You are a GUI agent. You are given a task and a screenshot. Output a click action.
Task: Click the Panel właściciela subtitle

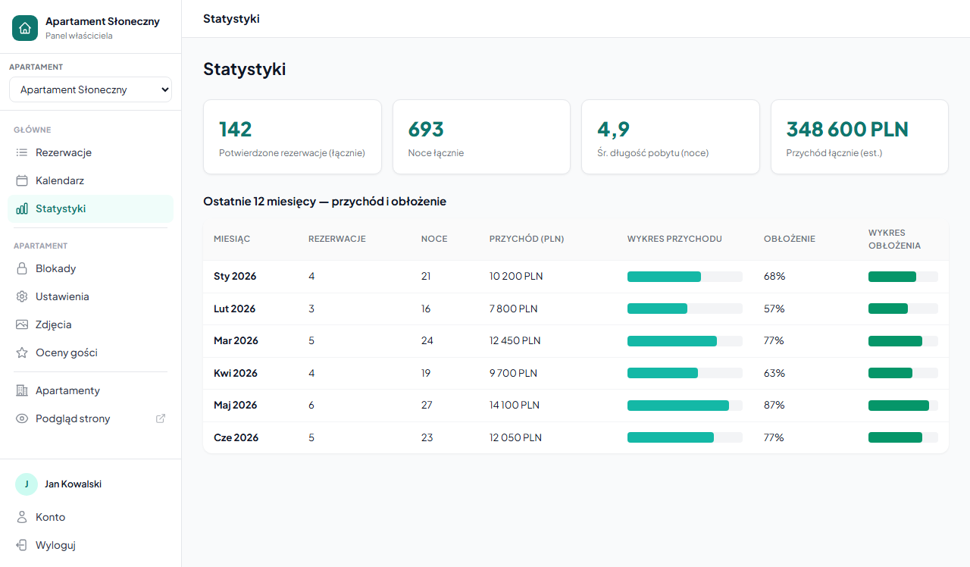click(x=79, y=36)
